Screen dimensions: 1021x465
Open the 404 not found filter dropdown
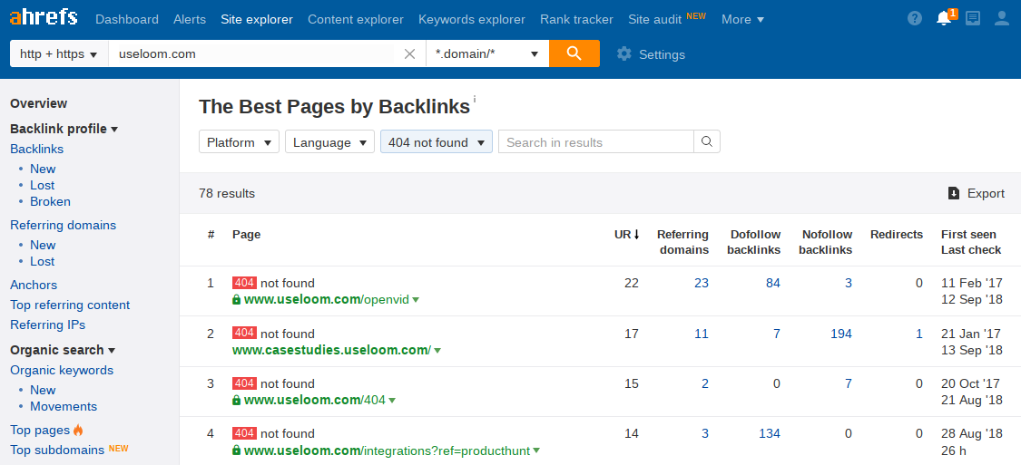(x=437, y=142)
